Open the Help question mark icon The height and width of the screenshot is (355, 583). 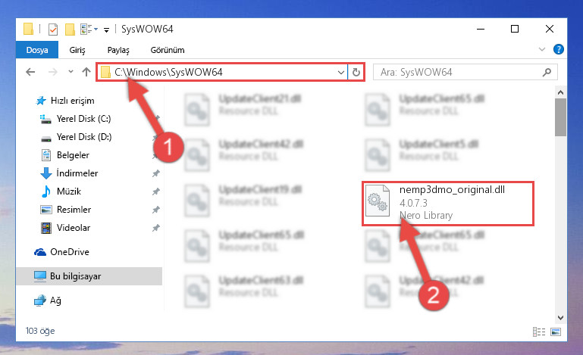click(559, 49)
